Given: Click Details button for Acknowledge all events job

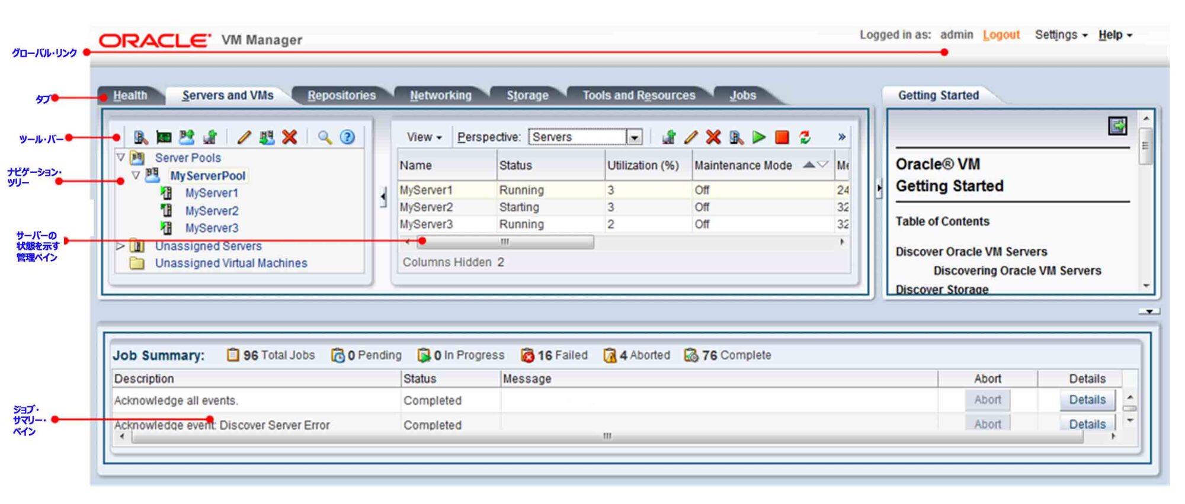Looking at the screenshot, I should click(x=1087, y=400).
